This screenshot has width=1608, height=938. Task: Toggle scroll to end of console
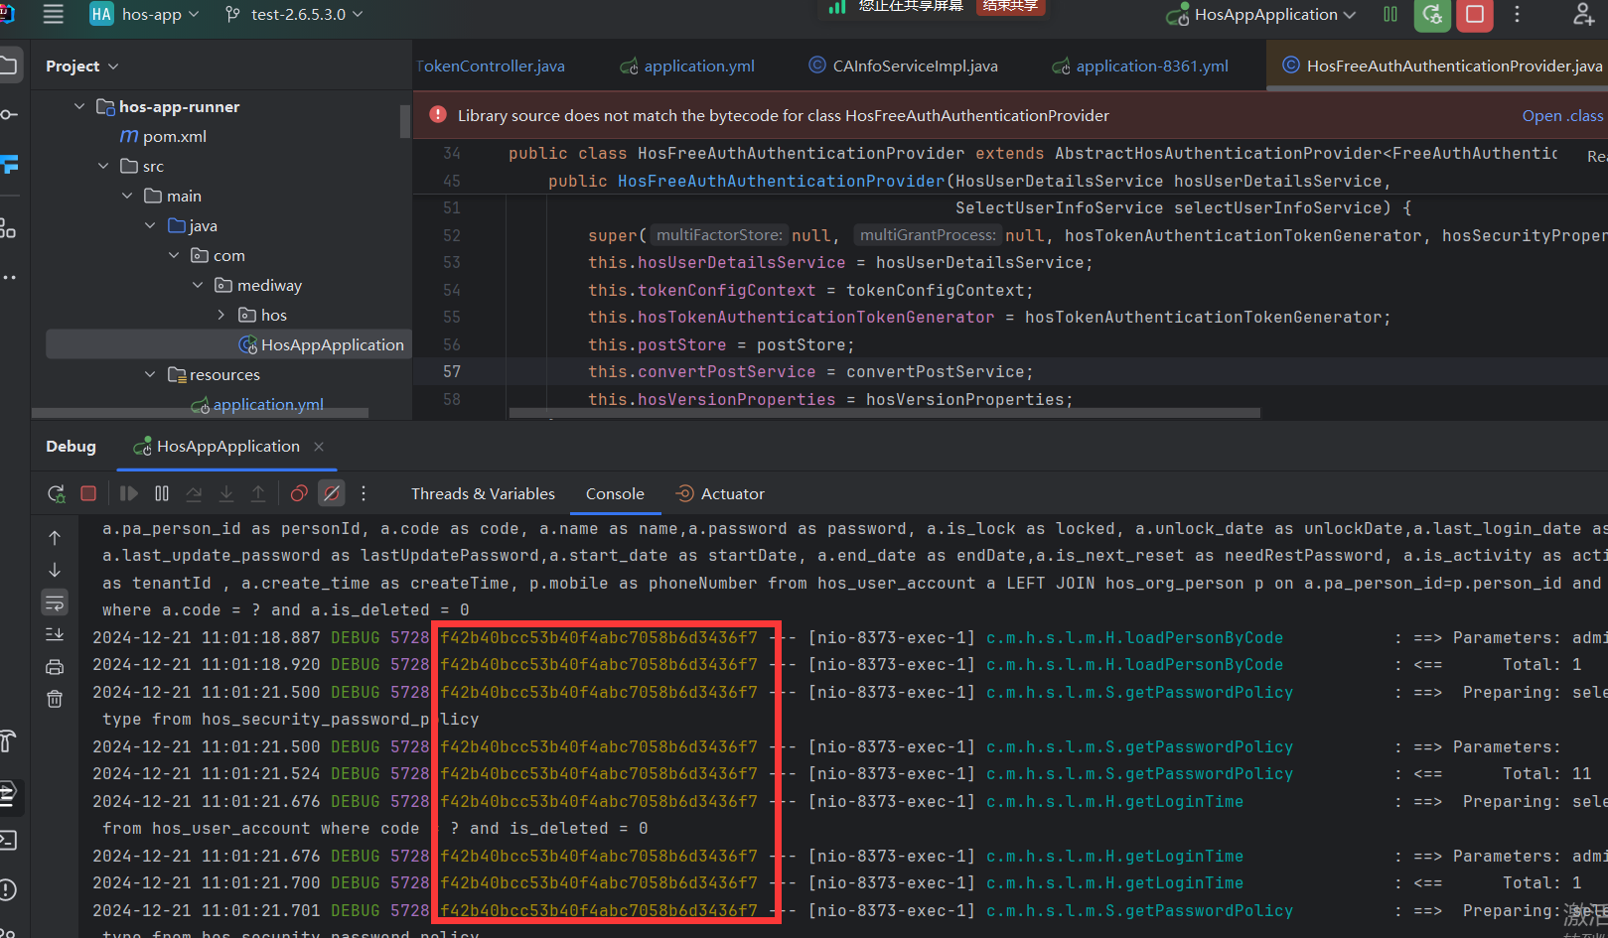55,634
